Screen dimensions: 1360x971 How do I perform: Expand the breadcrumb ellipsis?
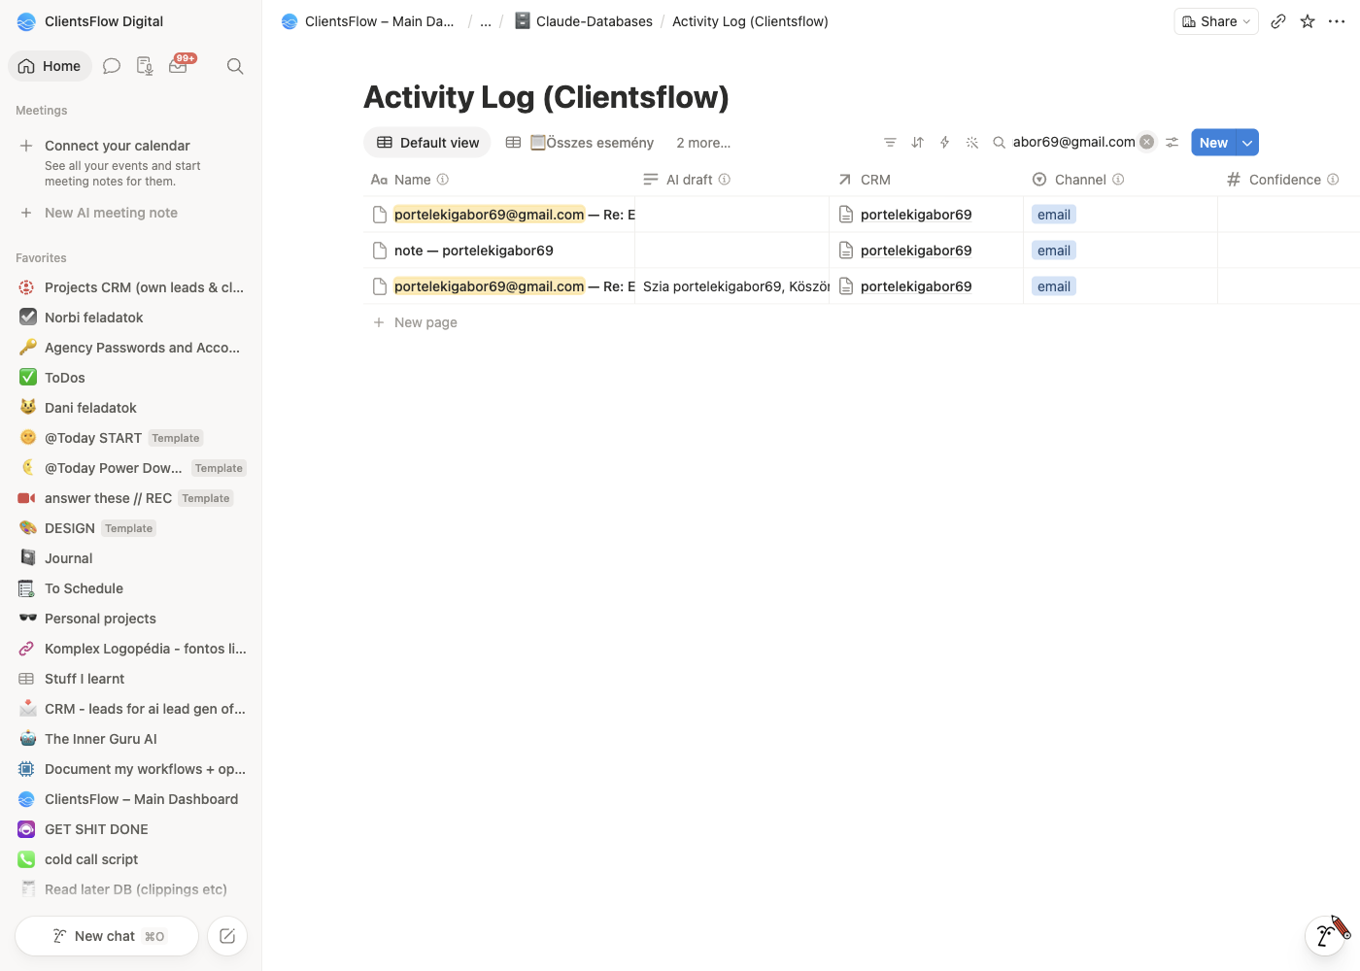coord(486,21)
